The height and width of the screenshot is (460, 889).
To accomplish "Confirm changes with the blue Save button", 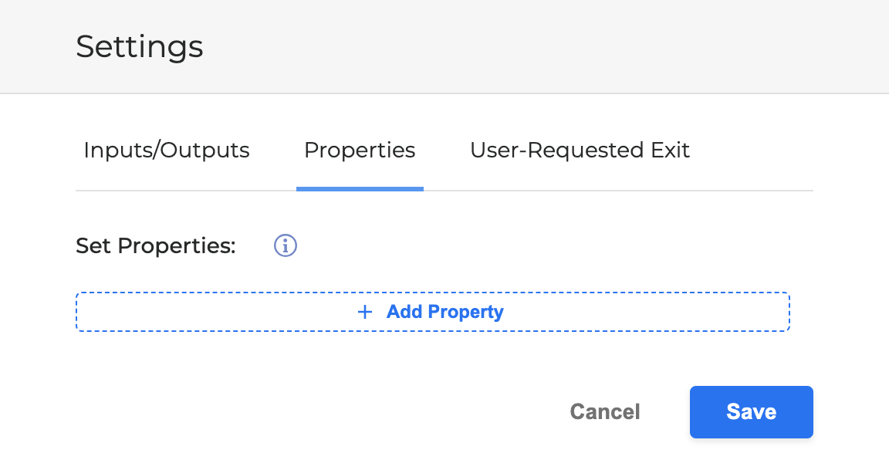I will 751,412.
